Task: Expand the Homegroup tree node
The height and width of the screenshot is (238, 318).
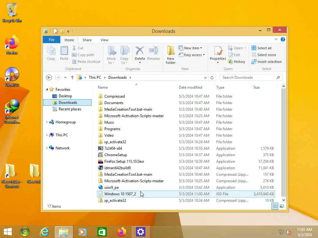Action: pyautogui.click(x=47, y=122)
